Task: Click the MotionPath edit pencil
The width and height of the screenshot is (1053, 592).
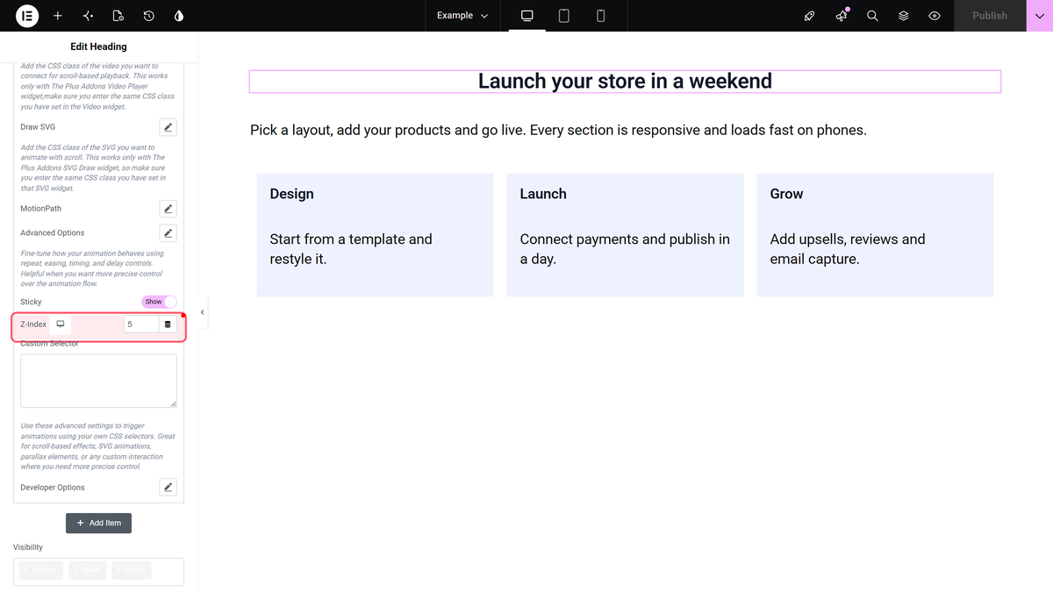Action: 168,209
